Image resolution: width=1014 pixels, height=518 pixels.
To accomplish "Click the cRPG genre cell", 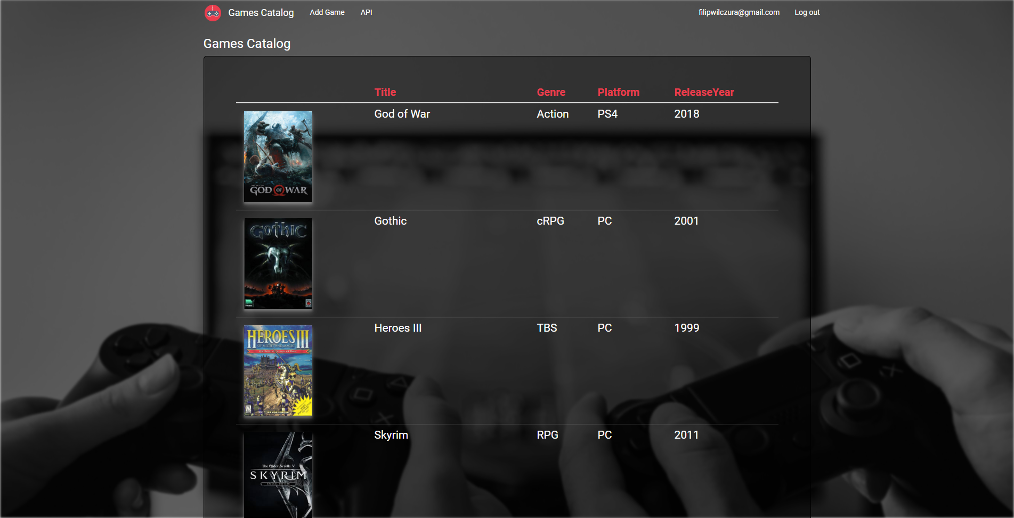I will click(550, 221).
